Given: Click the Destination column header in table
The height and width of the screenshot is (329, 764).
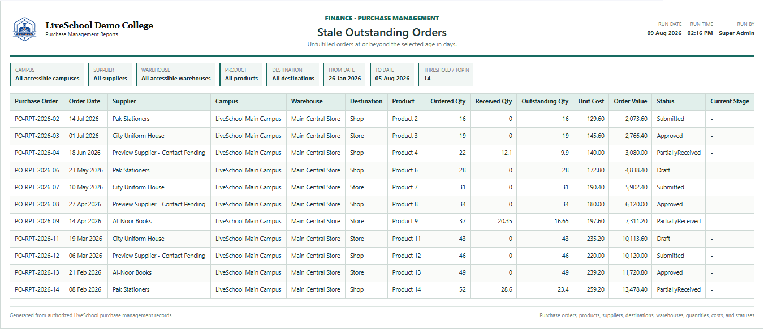Looking at the screenshot, I should 366,102.
